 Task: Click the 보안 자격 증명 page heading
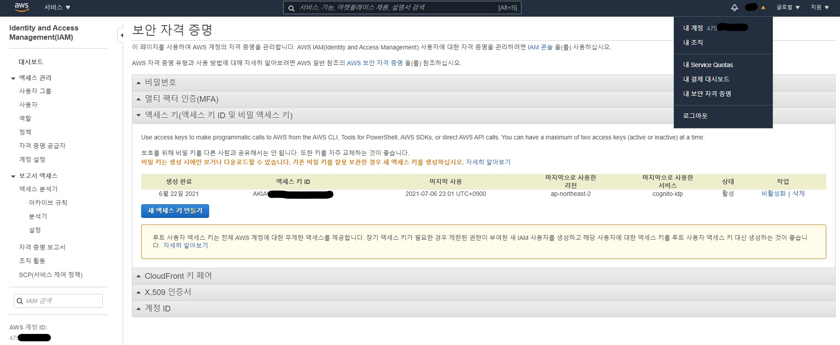[172, 30]
